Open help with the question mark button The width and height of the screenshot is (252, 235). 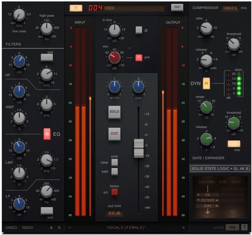point(244,227)
